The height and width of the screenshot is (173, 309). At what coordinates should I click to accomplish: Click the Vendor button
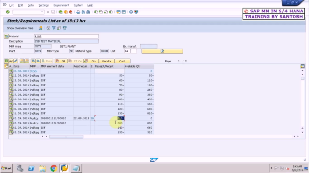point(107,61)
